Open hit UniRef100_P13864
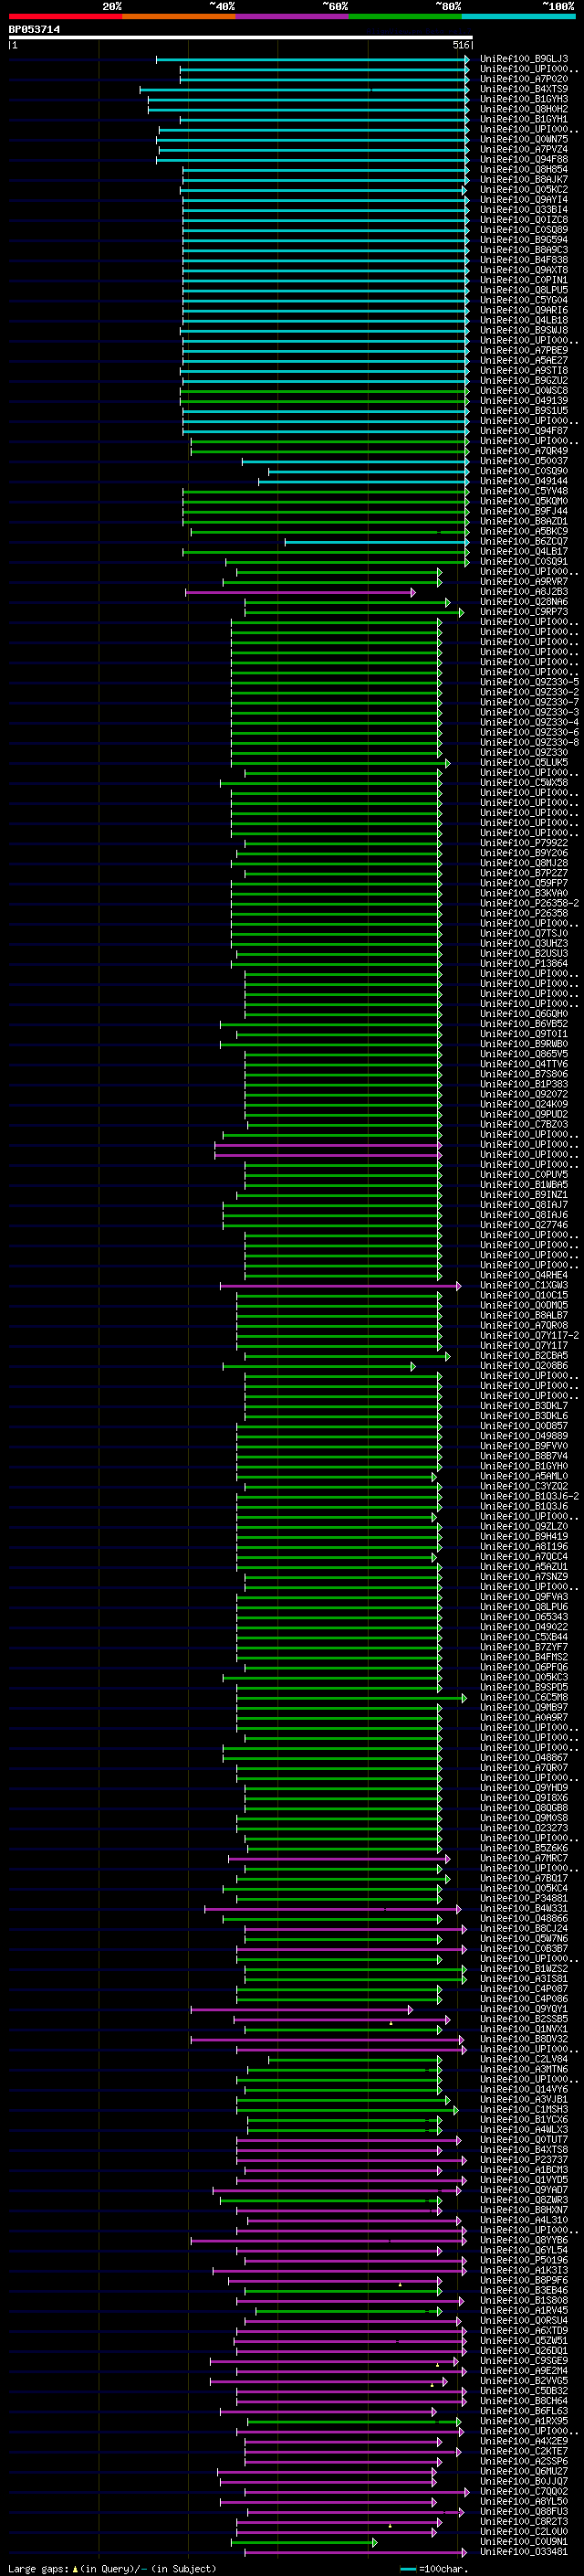584x2576 pixels. [x=523, y=963]
